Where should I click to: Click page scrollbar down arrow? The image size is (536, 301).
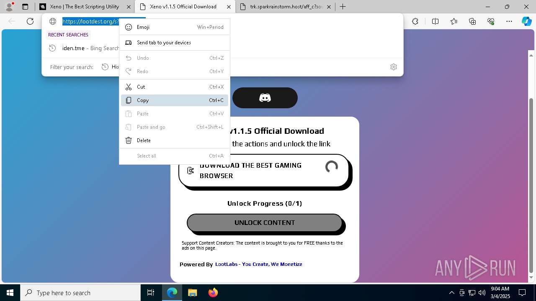[x=531, y=278]
